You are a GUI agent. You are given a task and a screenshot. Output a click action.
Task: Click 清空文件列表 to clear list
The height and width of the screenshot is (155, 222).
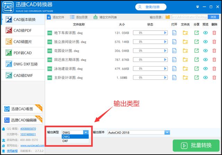tap(105, 17)
